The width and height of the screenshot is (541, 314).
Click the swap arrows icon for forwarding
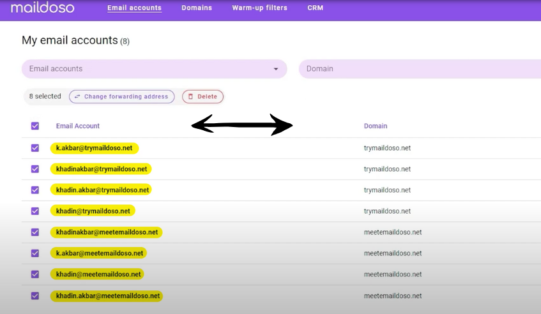tap(77, 96)
